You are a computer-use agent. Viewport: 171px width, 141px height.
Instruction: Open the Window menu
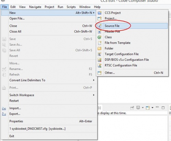(x=85, y=7)
